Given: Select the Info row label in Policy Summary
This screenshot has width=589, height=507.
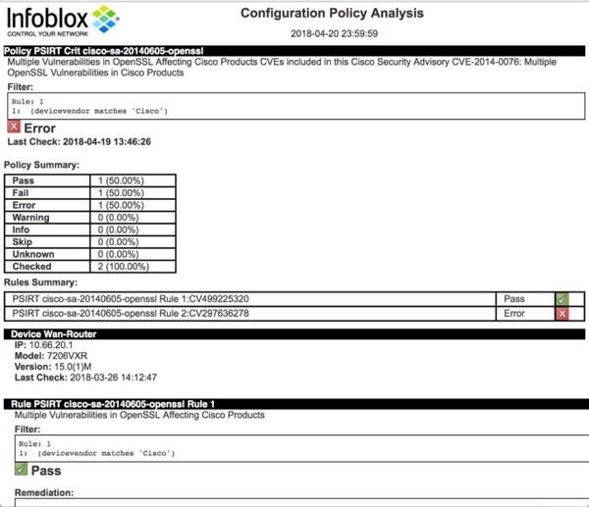Looking at the screenshot, I should point(21,229).
